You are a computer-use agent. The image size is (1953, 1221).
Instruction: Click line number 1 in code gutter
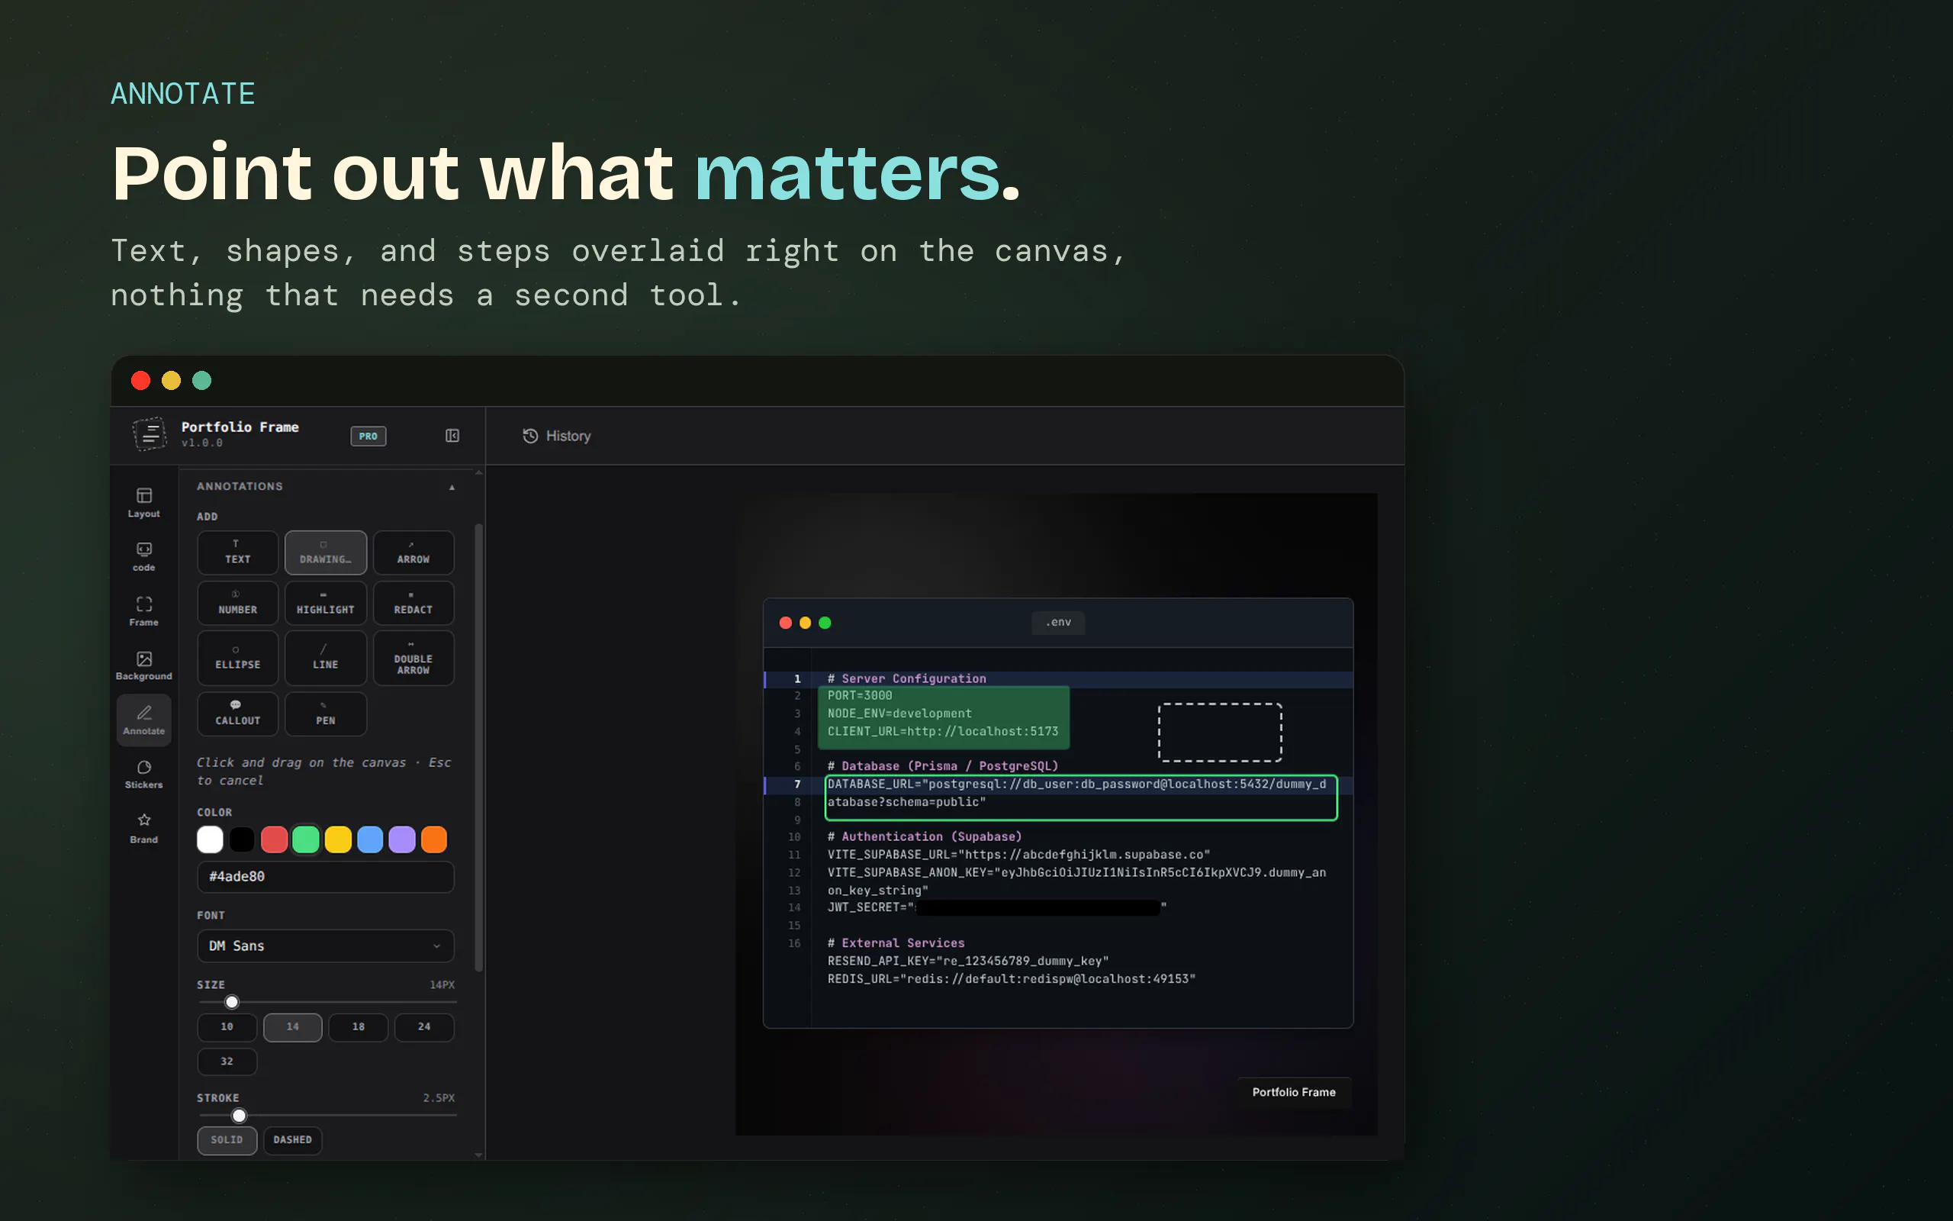click(797, 679)
